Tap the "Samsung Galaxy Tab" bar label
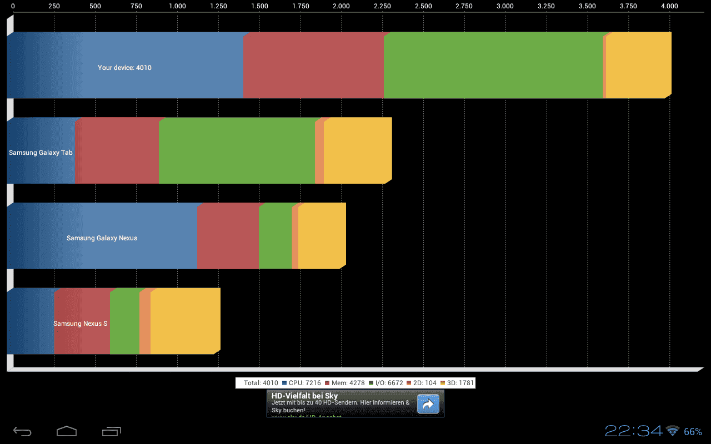 point(41,153)
